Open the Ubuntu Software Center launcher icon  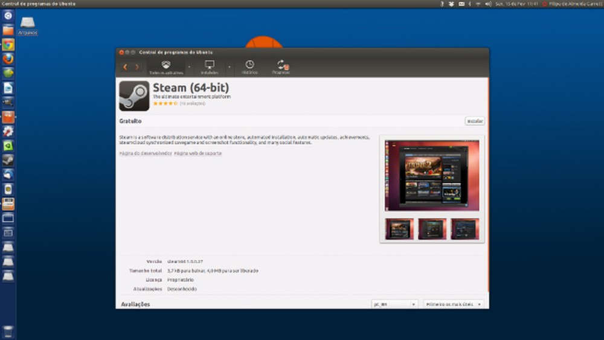click(x=8, y=117)
